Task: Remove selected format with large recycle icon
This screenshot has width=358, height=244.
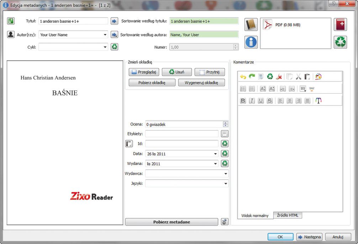Action: click(340, 42)
